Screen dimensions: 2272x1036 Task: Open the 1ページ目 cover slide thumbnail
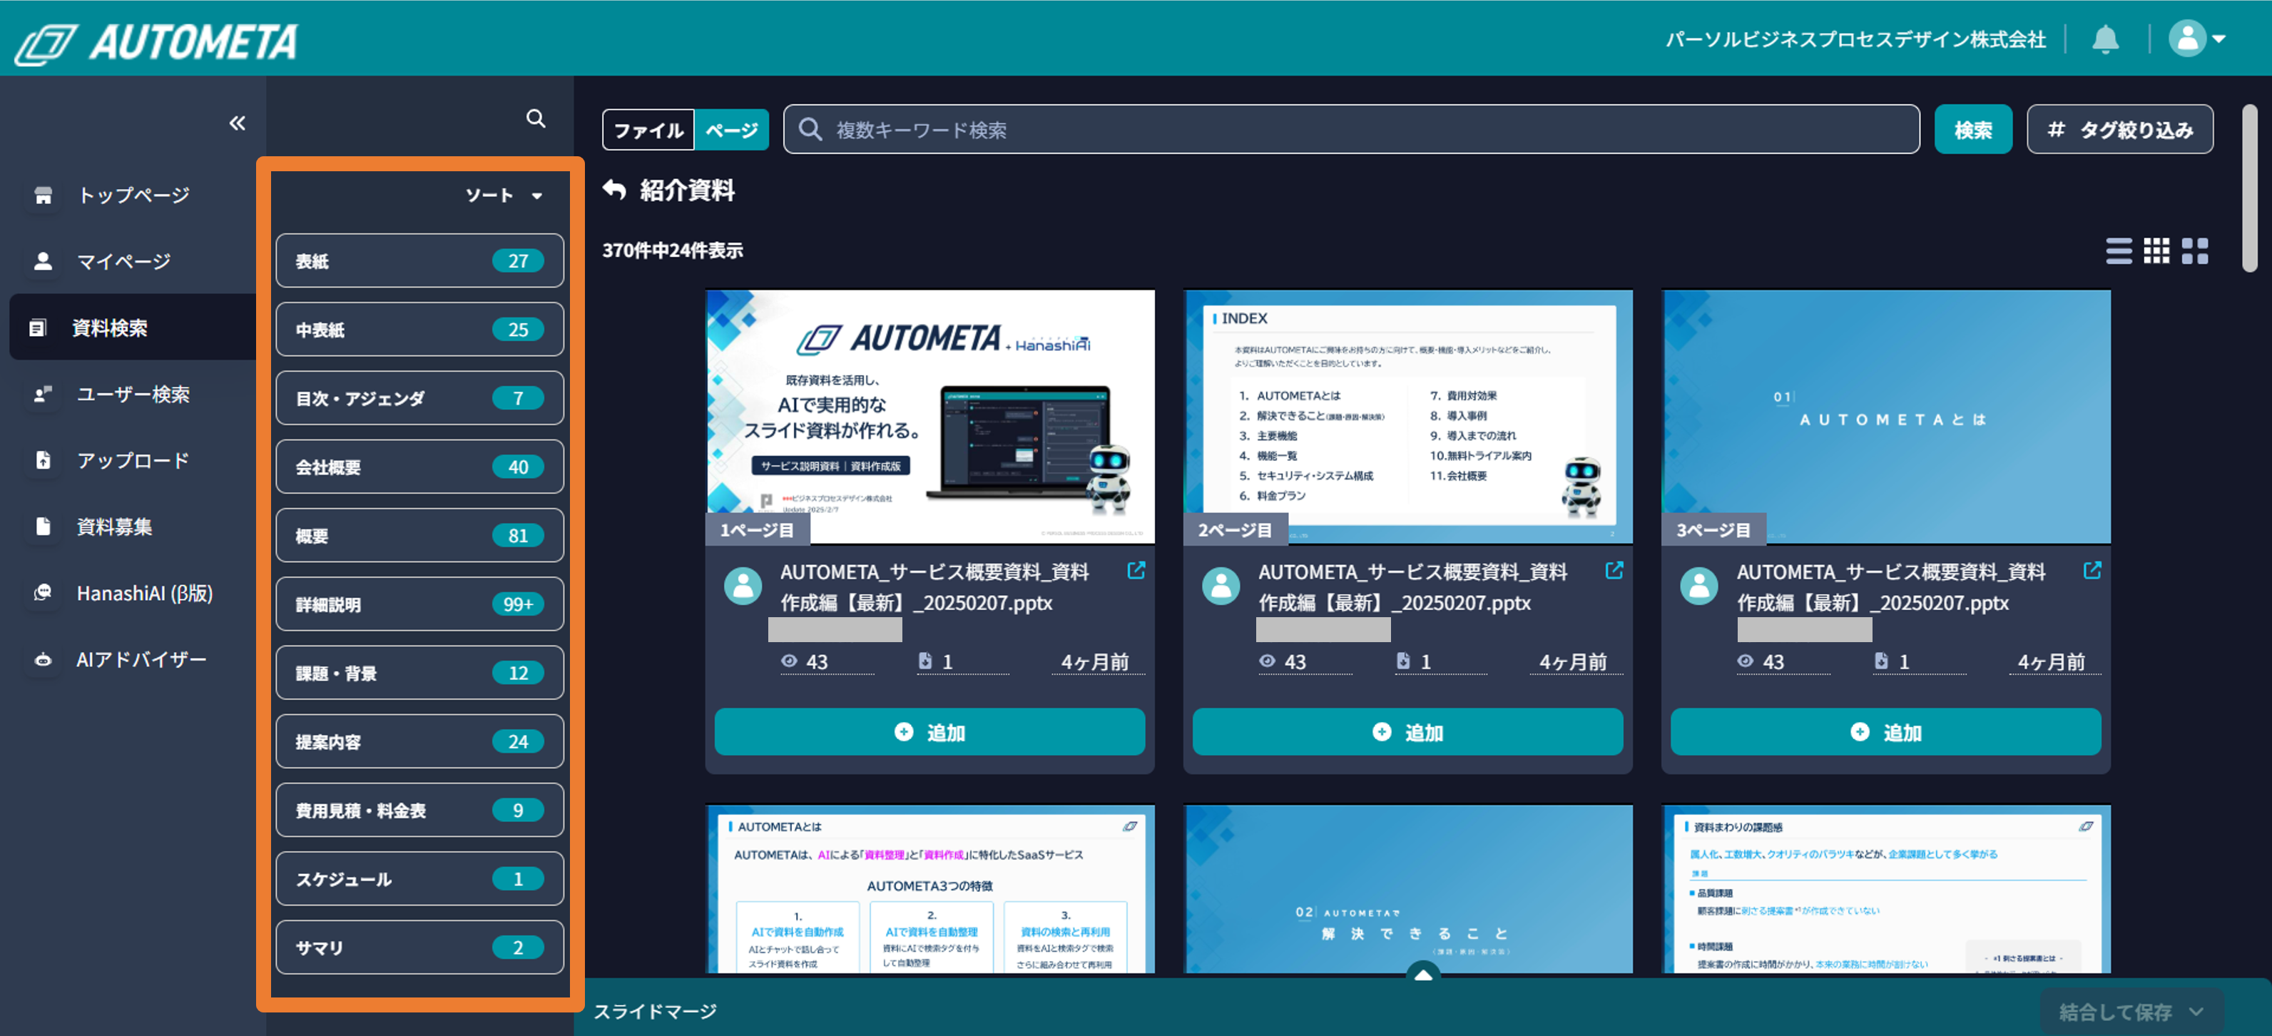(930, 417)
